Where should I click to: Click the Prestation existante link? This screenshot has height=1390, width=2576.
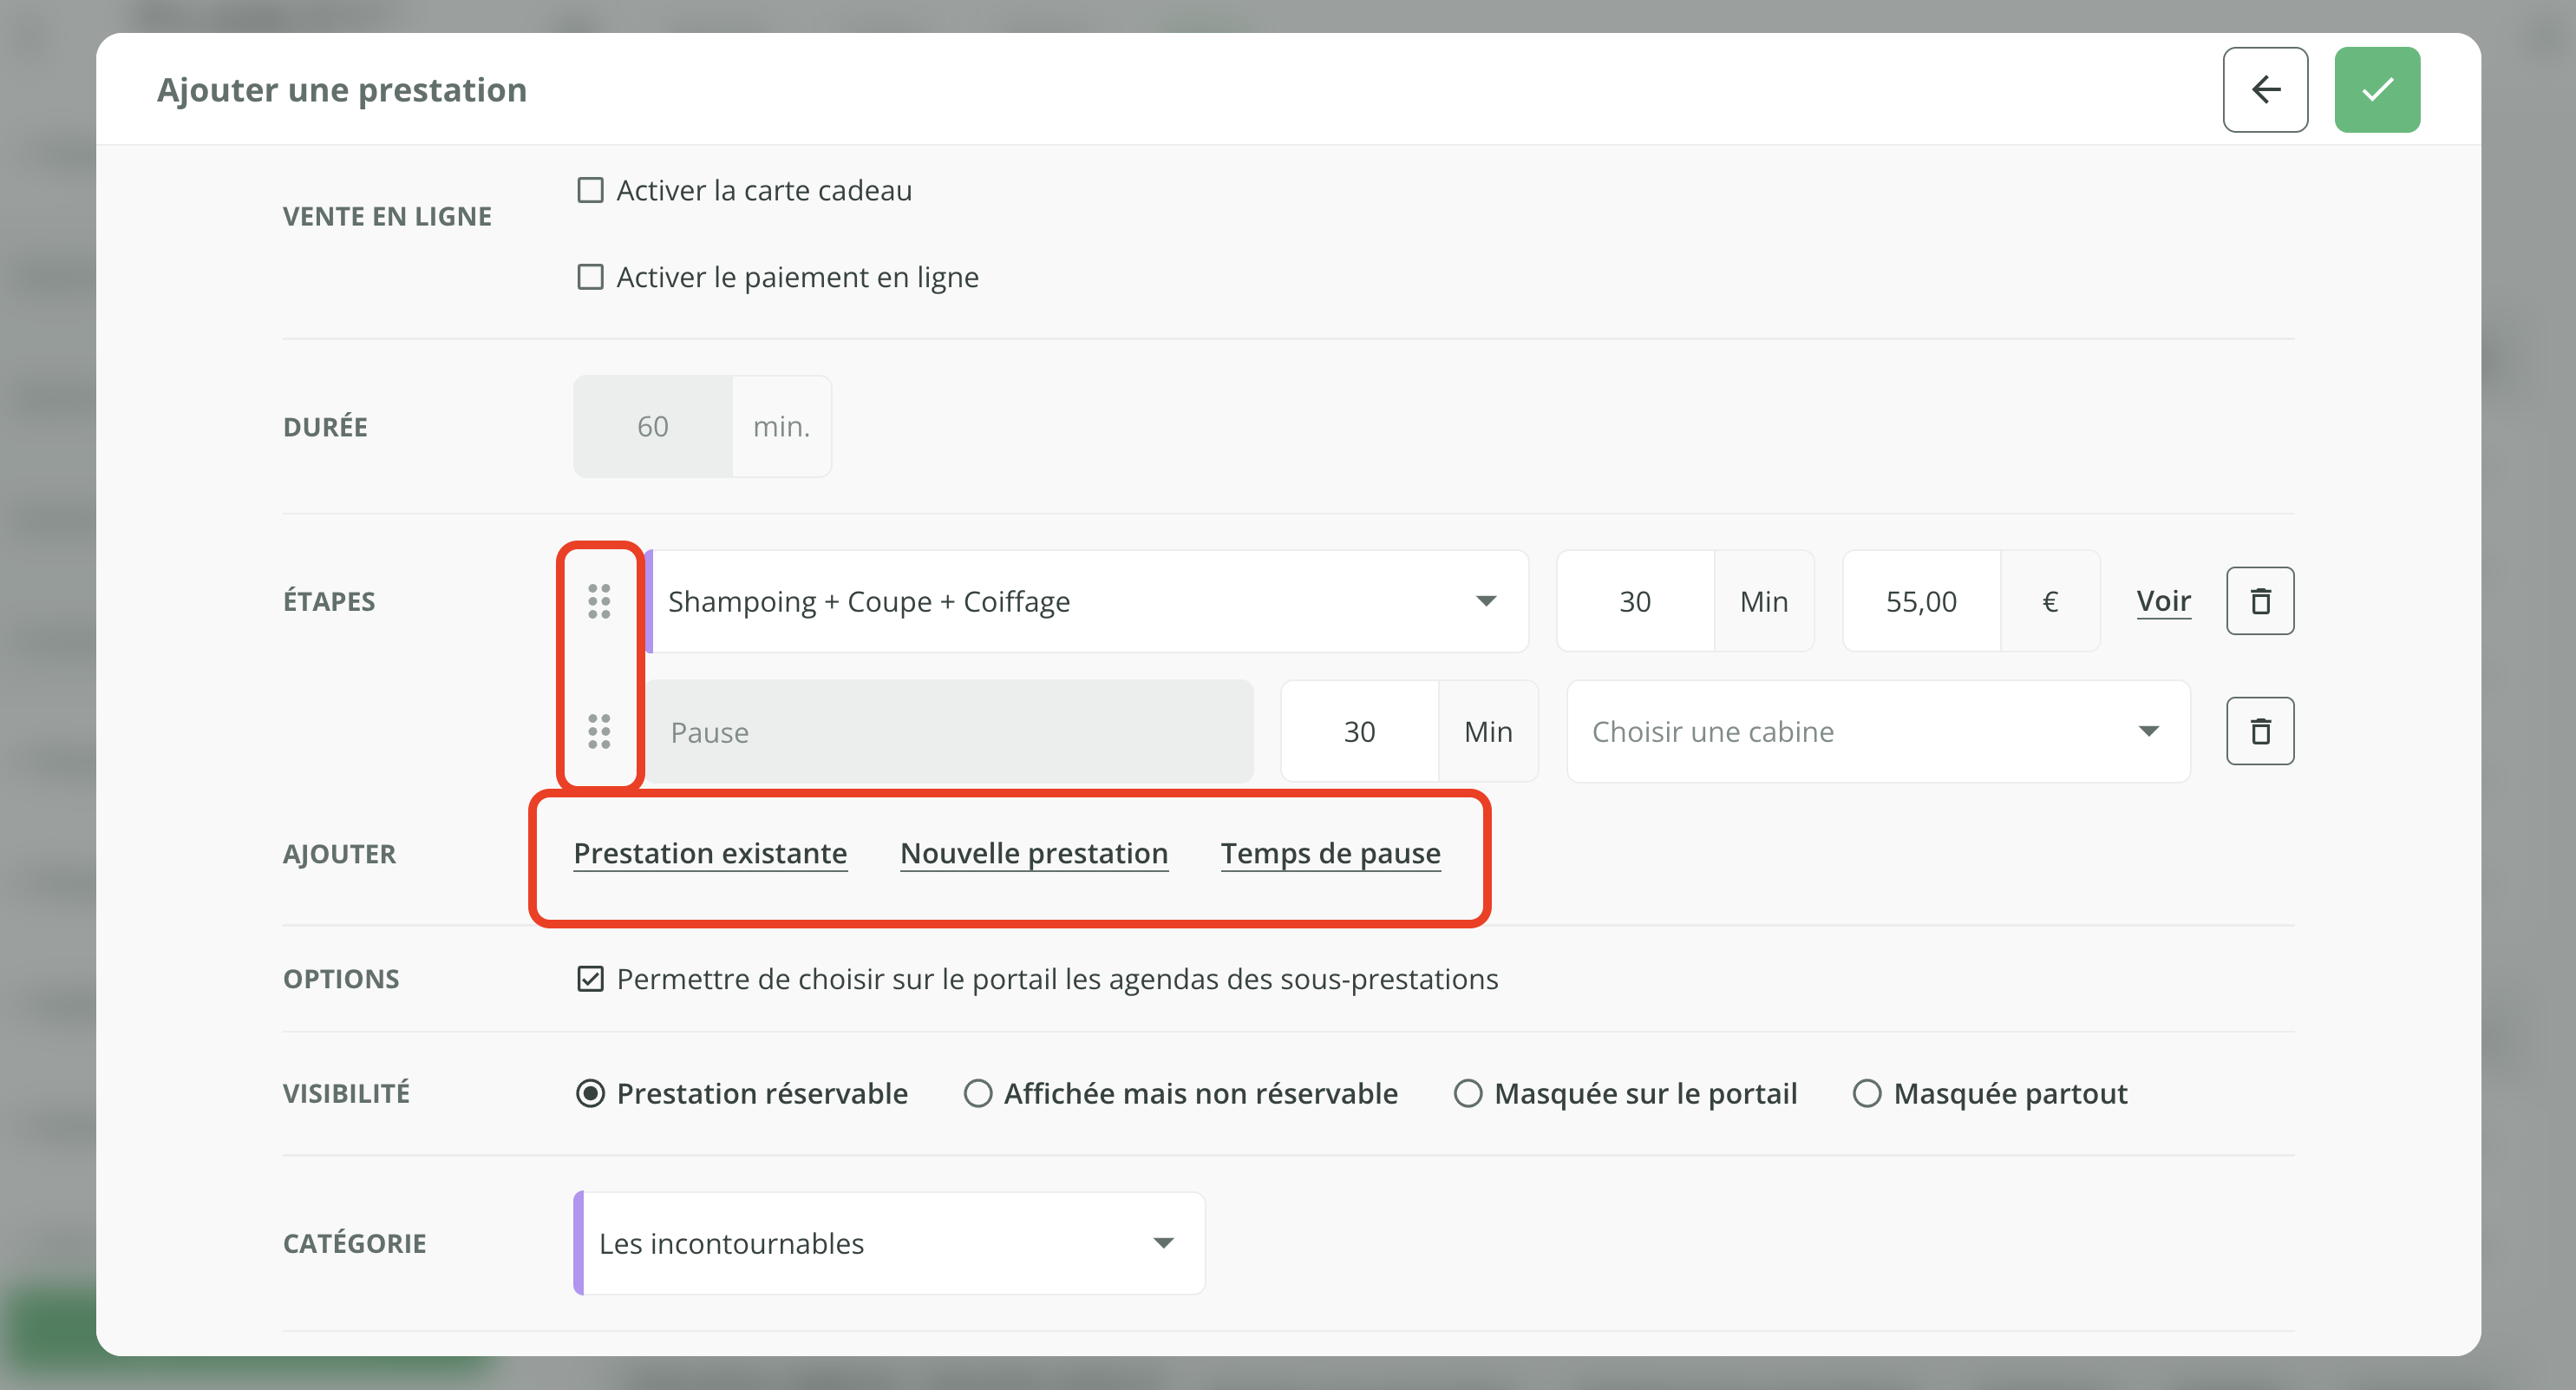pyautogui.click(x=710, y=854)
